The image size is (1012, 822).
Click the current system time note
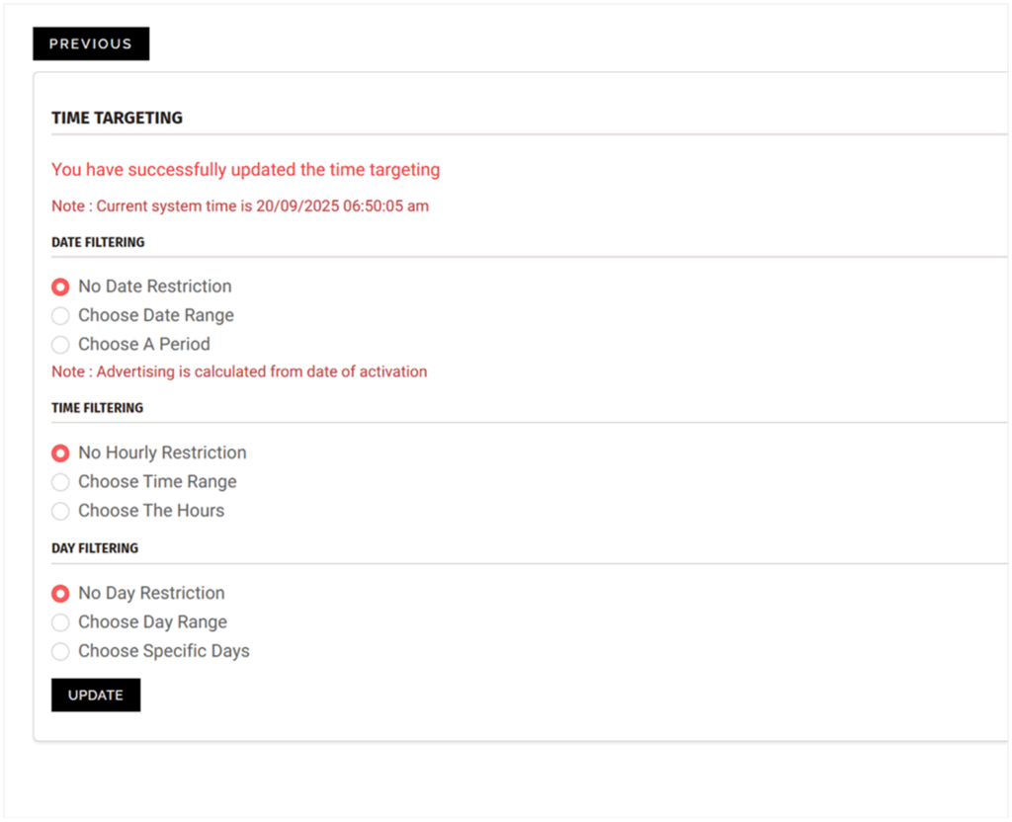point(240,206)
